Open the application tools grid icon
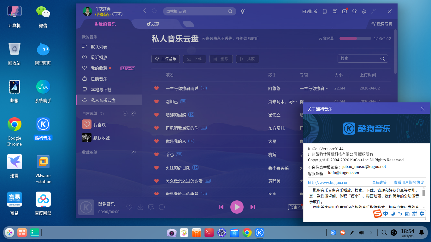The width and height of the screenshot is (431, 242). [335, 11]
